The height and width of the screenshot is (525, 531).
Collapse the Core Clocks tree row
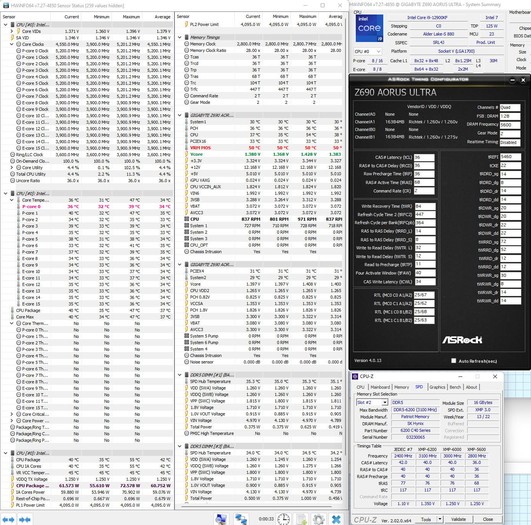pos(11,44)
